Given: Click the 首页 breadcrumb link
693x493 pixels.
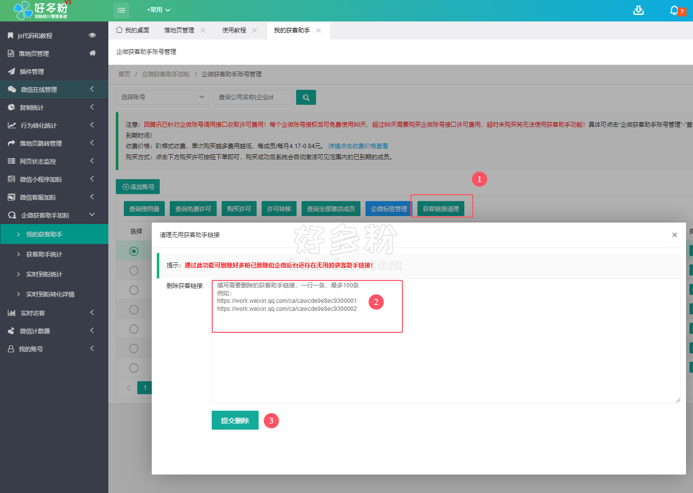Looking at the screenshot, I should [x=124, y=74].
